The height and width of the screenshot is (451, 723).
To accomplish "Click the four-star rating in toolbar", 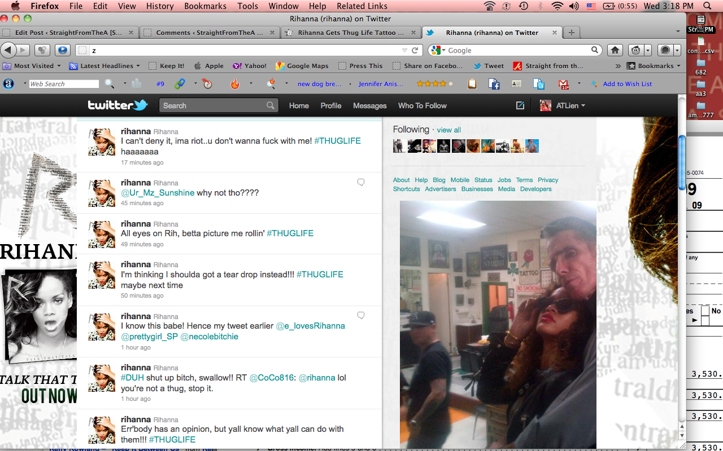I will 434,84.
